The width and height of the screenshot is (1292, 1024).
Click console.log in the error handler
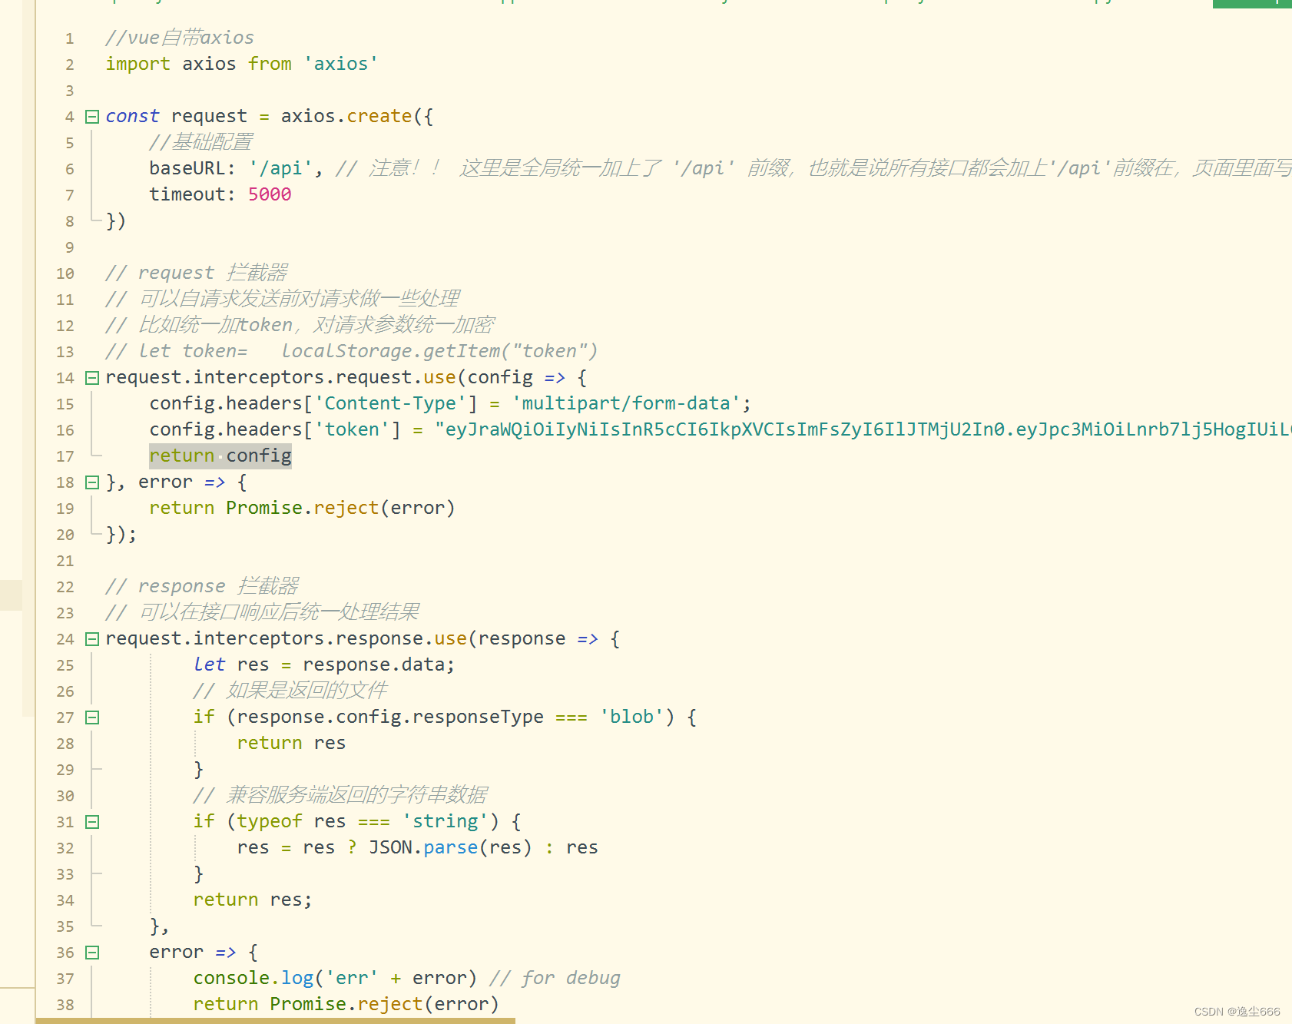pyautogui.click(x=253, y=978)
